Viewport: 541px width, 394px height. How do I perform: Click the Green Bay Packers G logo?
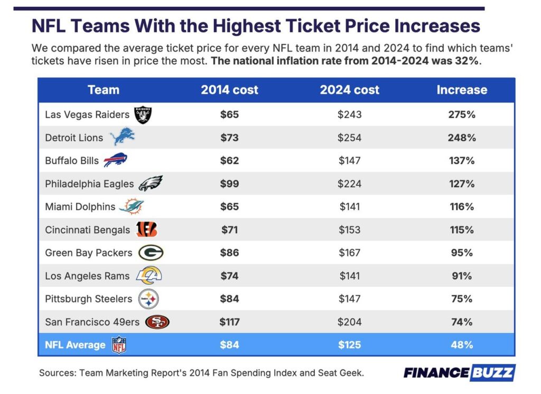(x=151, y=253)
